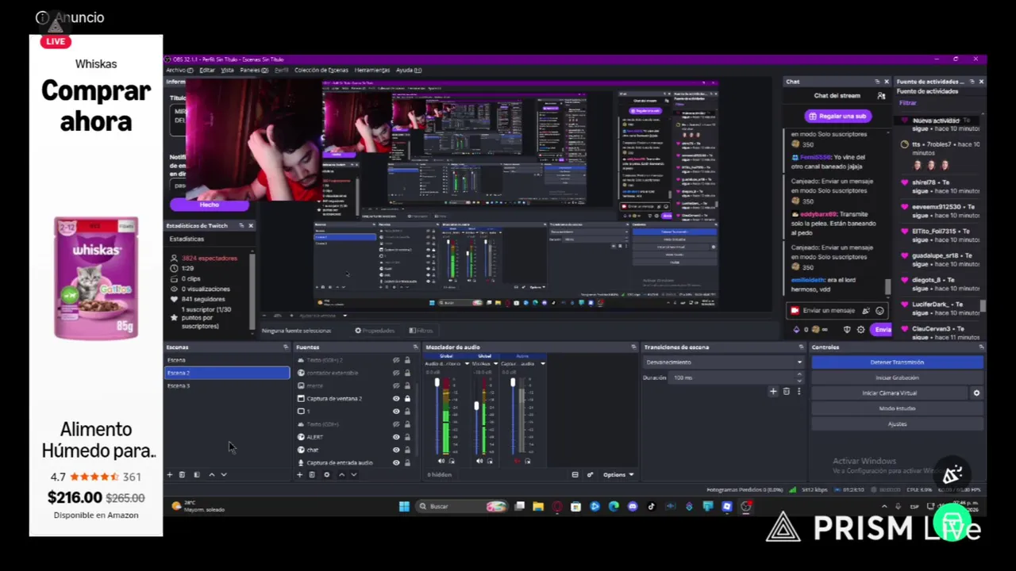
Task: Open TikTok icon in the taskbar
Action: pyautogui.click(x=651, y=506)
